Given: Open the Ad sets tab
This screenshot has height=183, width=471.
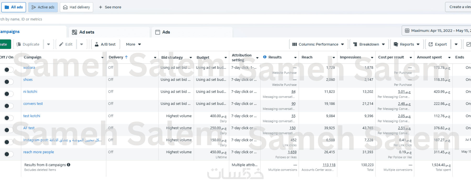Looking at the screenshot, I should click(x=109, y=32).
